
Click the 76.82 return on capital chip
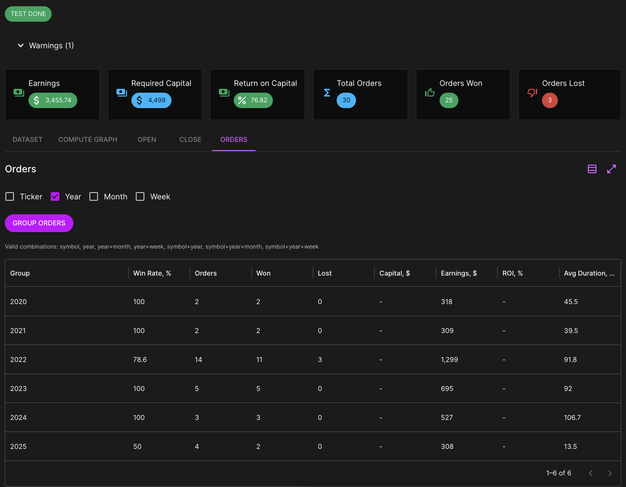click(x=253, y=100)
